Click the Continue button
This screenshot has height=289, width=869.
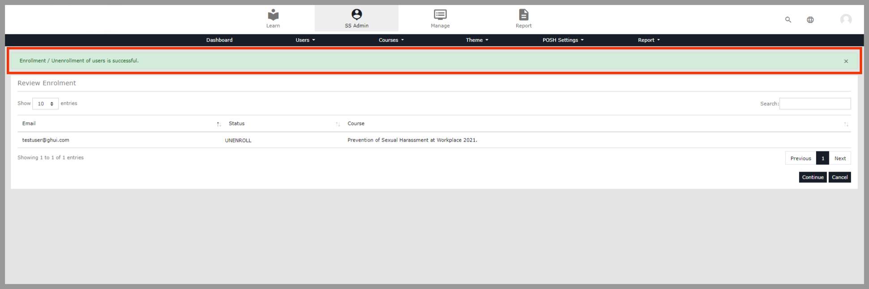point(813,177)
